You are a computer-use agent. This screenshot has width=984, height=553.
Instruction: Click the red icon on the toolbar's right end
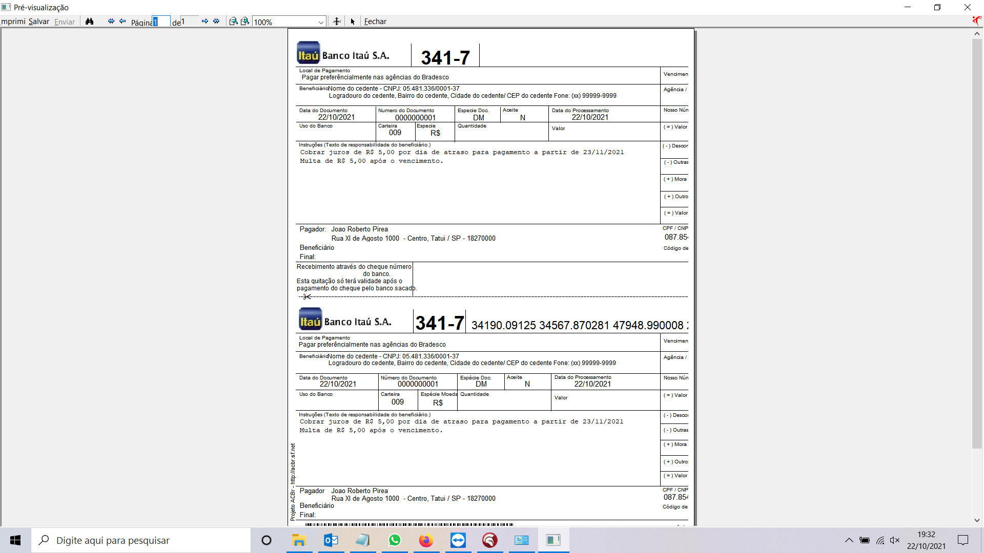coord(977,20)
